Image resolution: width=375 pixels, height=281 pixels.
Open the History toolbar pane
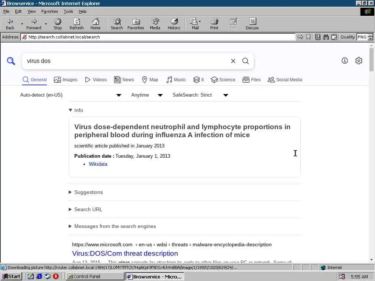174,24
